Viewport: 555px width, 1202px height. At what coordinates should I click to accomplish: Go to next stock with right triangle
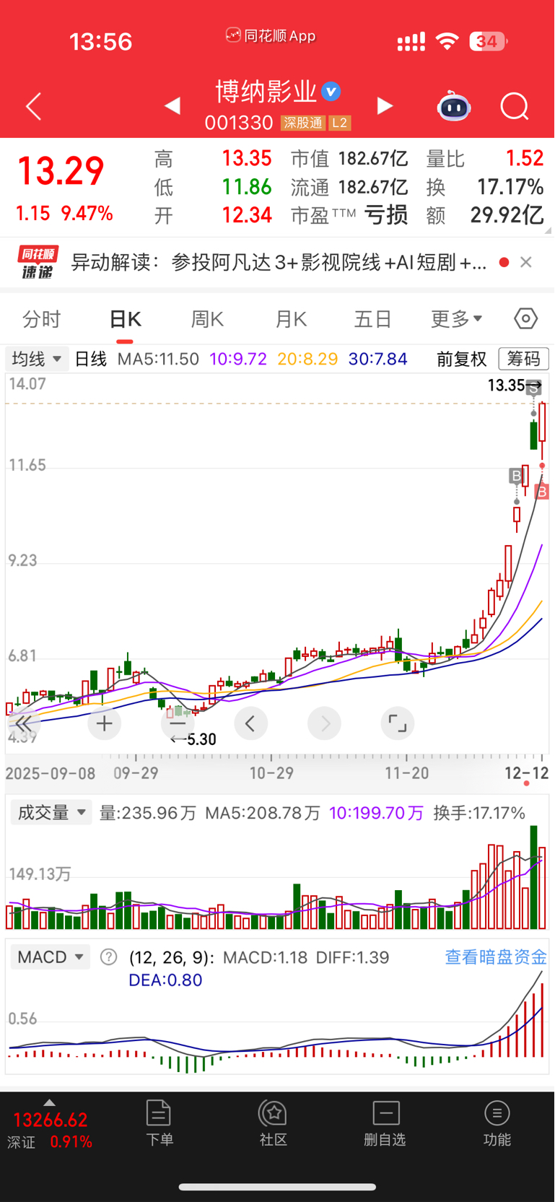pyautogui.click(x=385, y=106)
